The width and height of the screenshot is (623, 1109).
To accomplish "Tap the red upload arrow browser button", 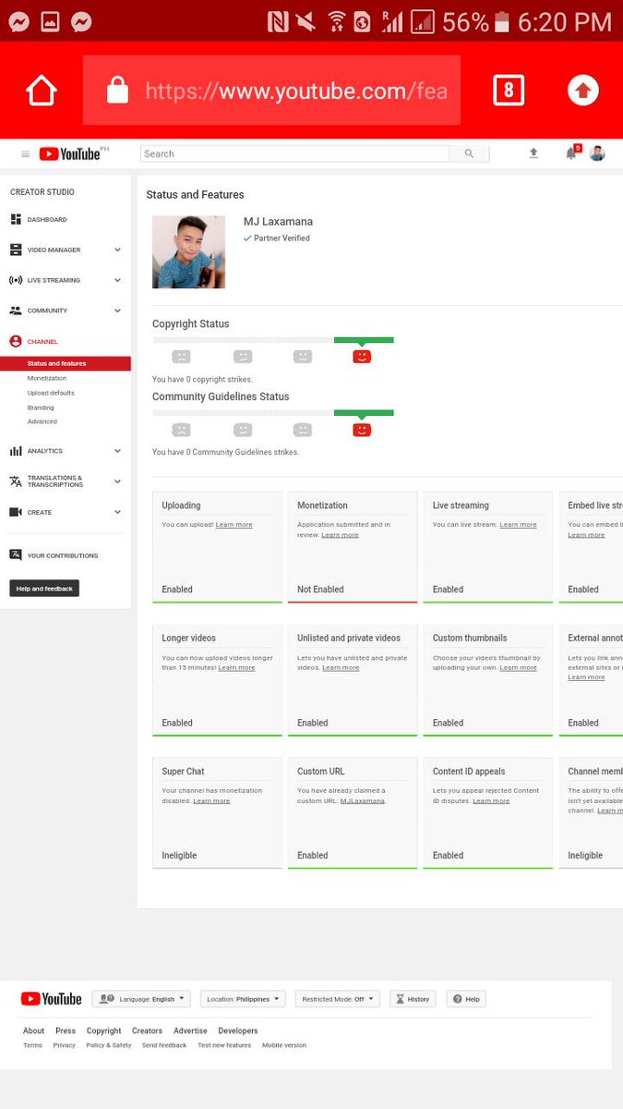I will coord(582,91).
